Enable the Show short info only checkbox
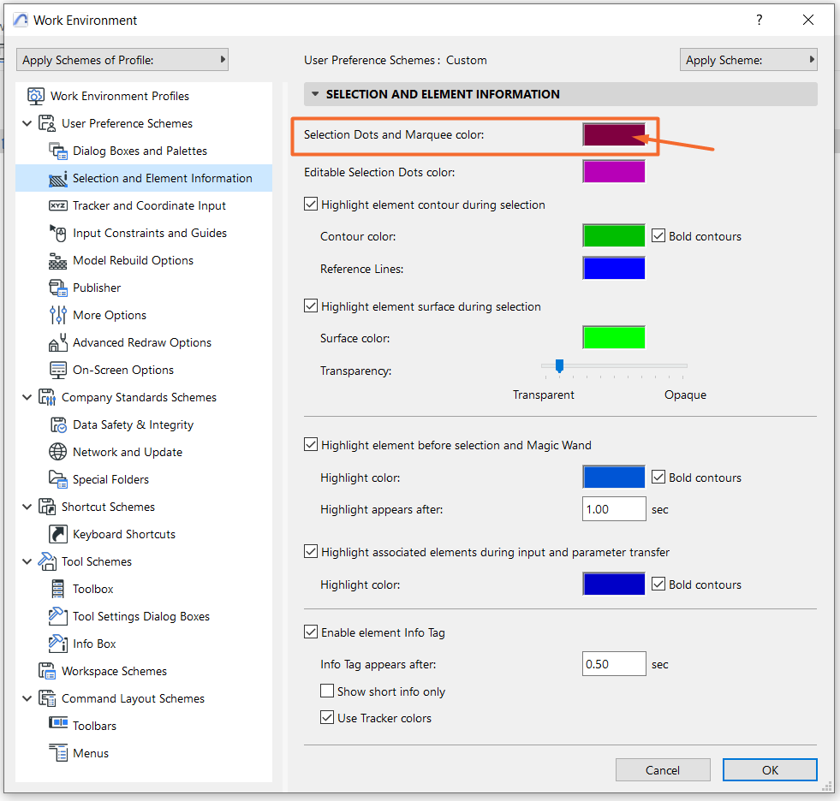 click(327, 691)
